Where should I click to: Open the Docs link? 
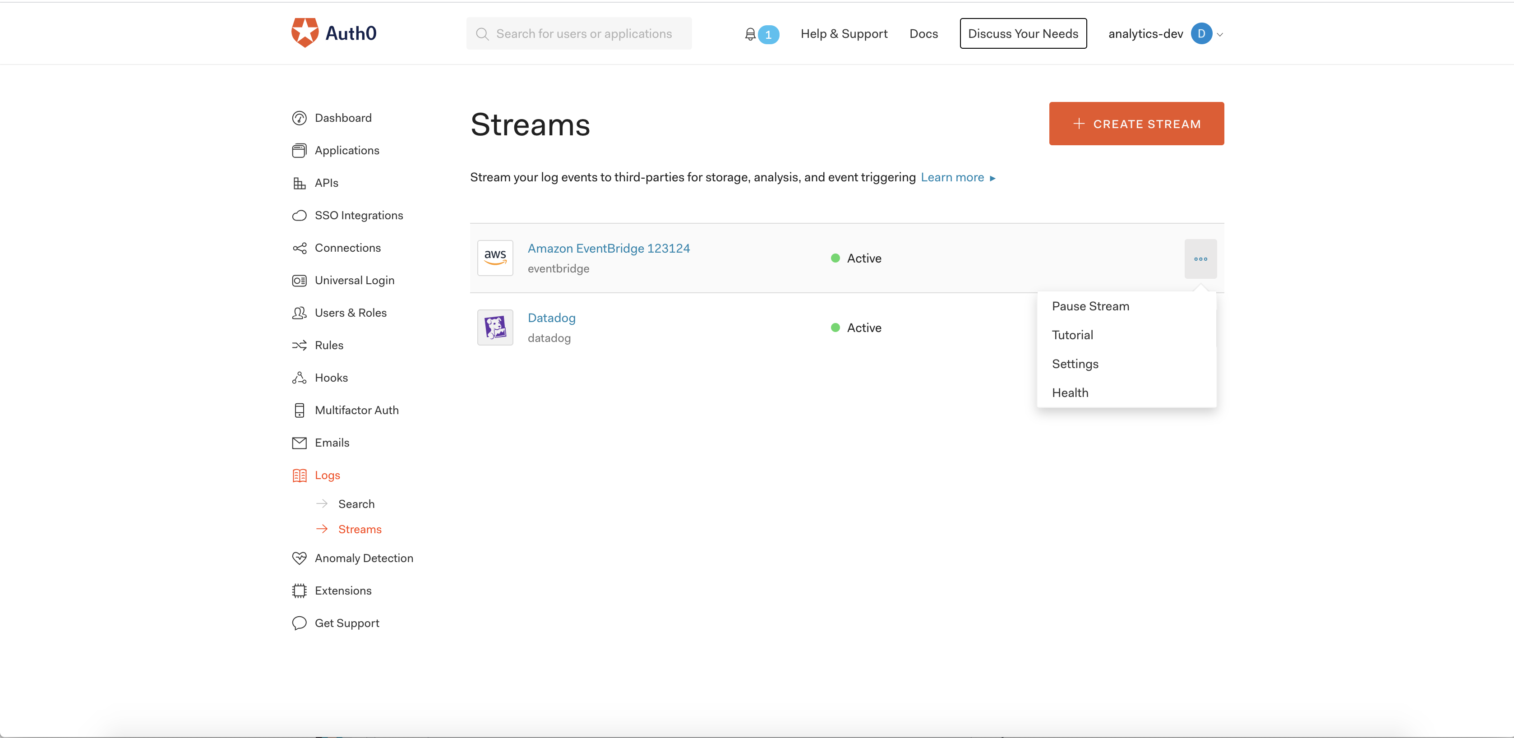923,34
